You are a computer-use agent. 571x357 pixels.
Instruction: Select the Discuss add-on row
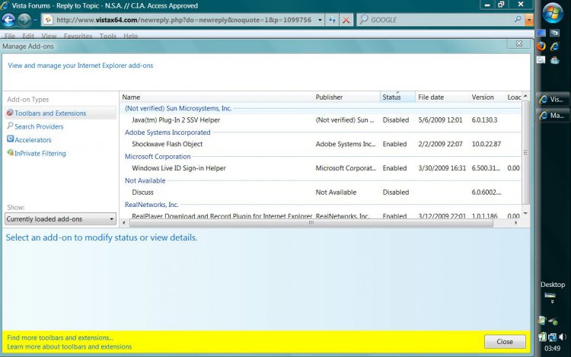point(321,192)
